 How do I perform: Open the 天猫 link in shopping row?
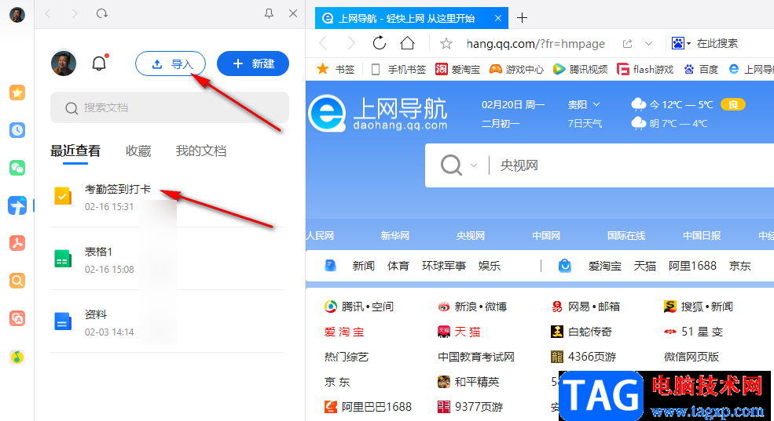644,266
